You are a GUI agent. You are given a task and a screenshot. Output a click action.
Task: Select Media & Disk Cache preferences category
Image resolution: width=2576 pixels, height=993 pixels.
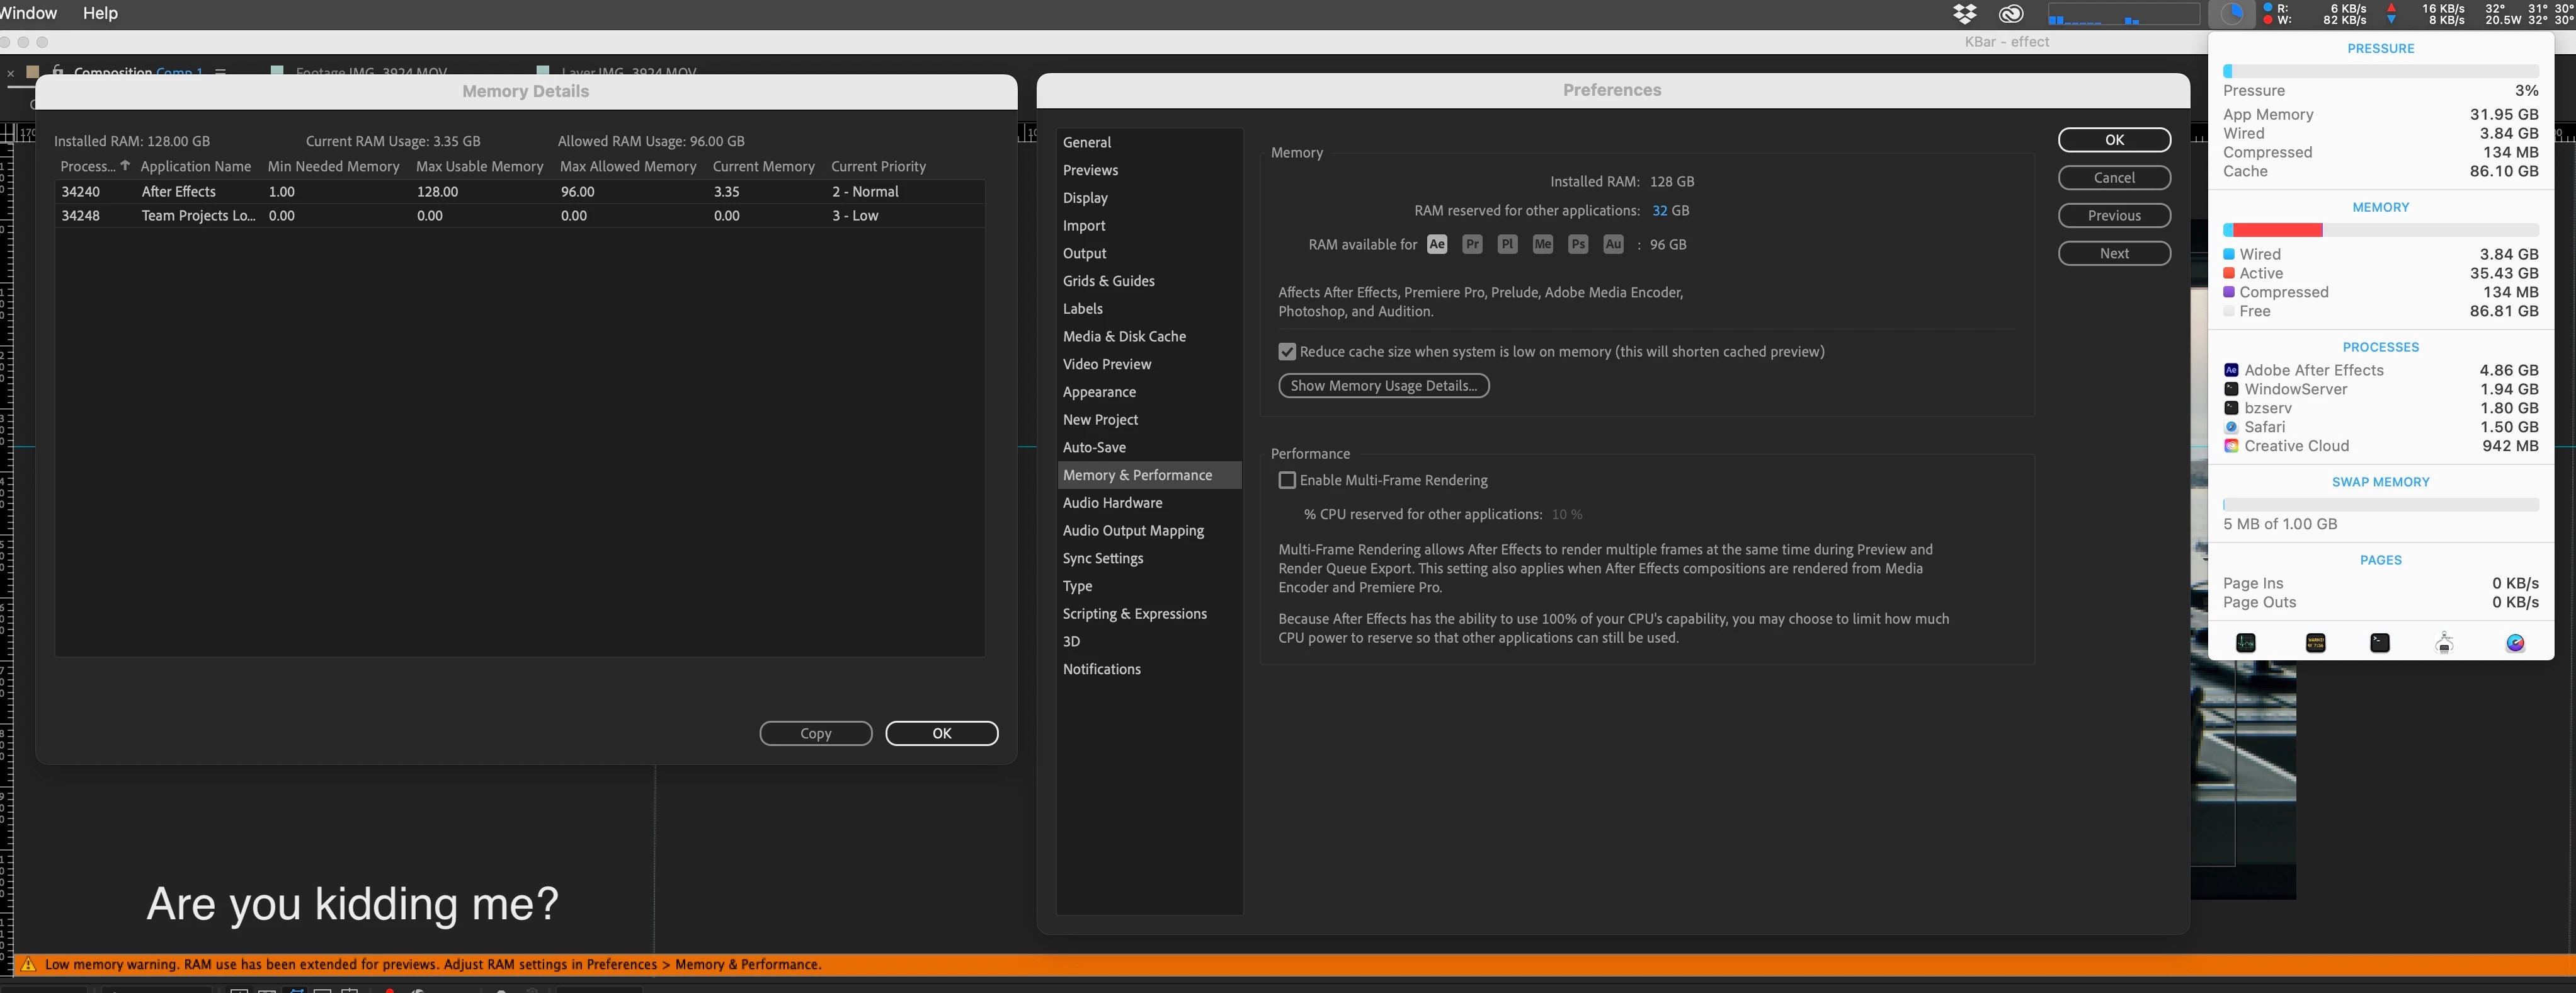1124,337
